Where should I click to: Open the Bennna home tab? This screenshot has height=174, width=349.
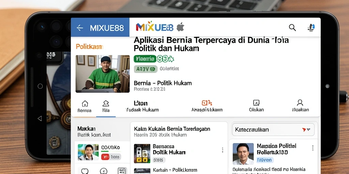85,106
